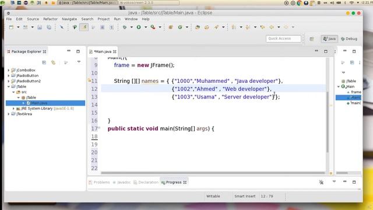Expand the jTextArea project
Viewport: 373px width, 210px height.
coord(9,114)
